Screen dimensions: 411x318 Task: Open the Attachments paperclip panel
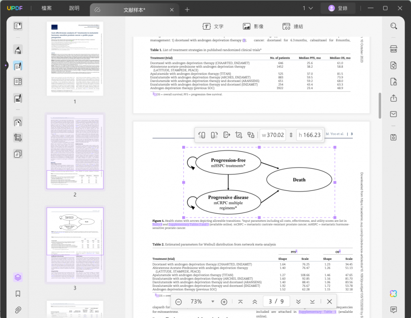18,310
